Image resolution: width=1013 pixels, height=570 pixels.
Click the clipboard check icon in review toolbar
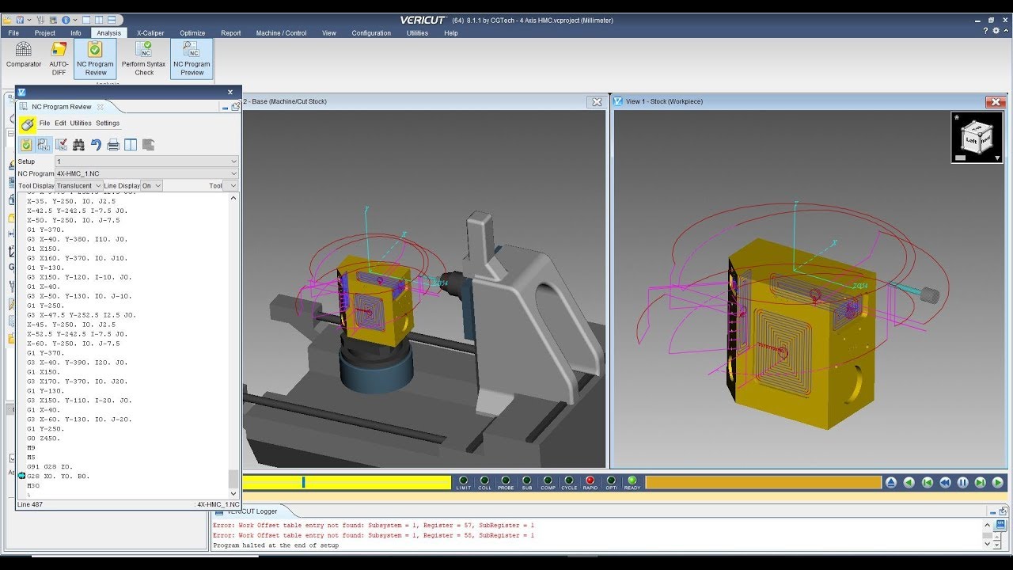pyautogui.click(x=26, y=145)
